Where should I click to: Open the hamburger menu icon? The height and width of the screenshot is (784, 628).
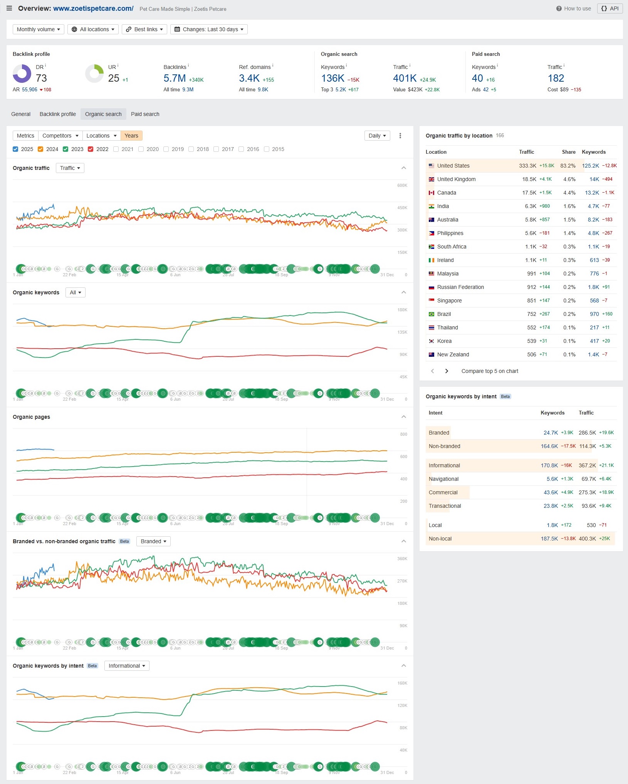[x=9, y=8]
